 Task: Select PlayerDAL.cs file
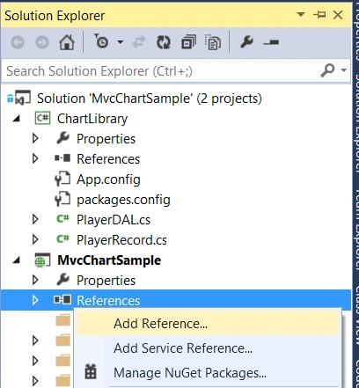click(114, 220)
